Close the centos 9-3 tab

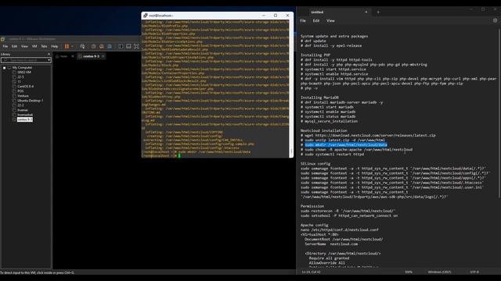click(103, 56)
